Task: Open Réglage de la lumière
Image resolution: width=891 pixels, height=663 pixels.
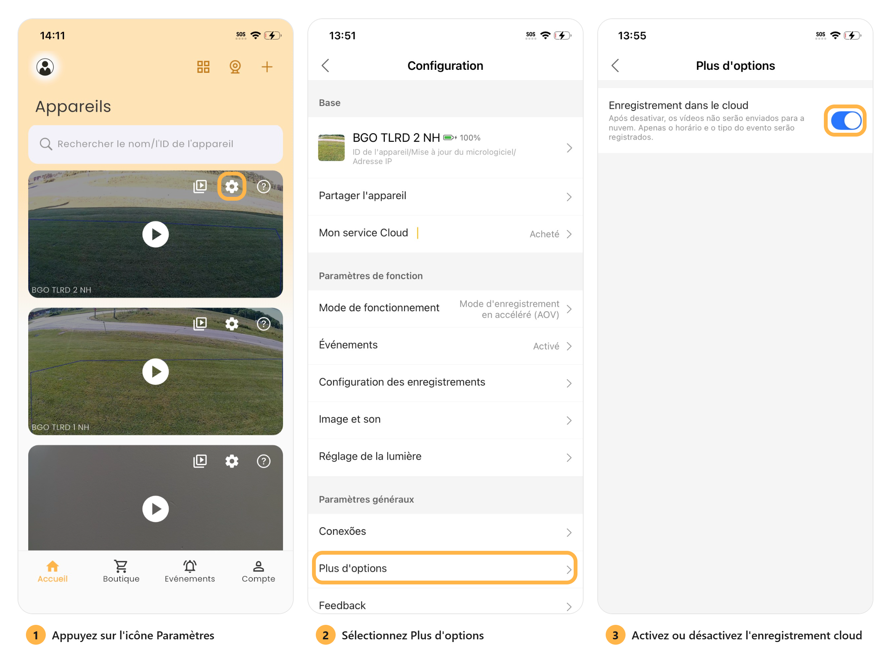Action: click(445, 457)
